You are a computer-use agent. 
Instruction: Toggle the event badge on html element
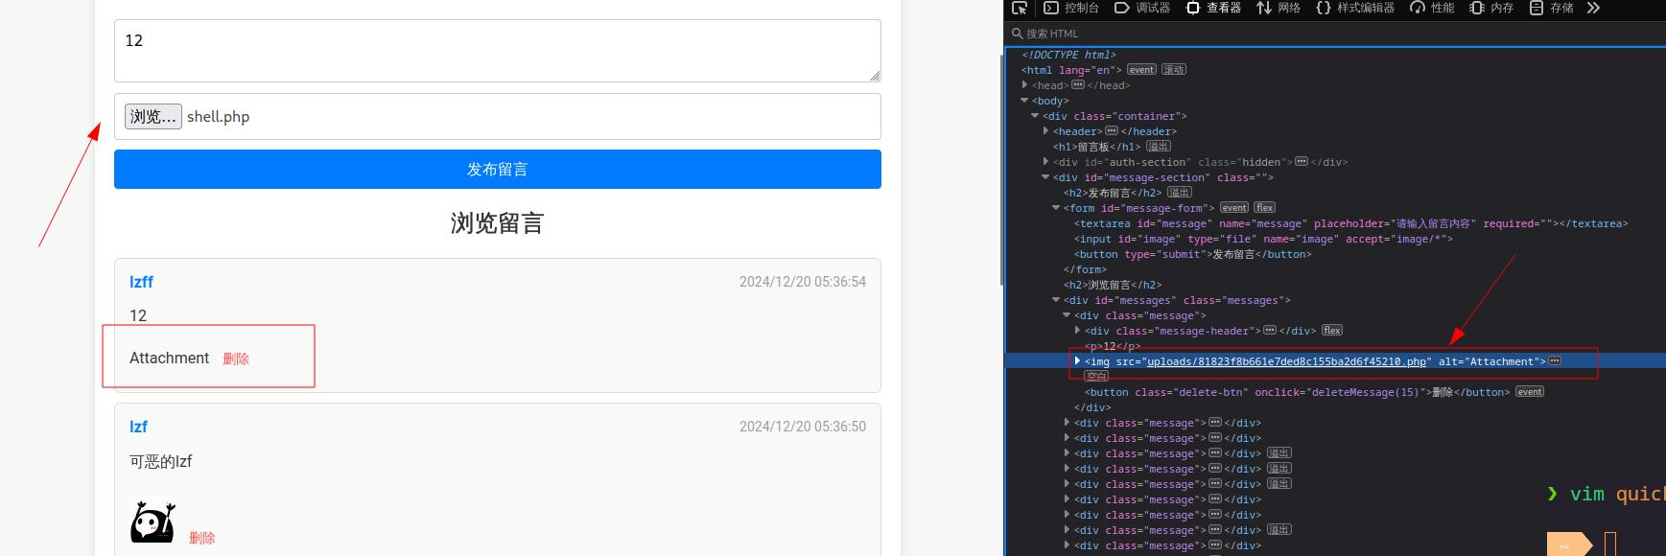(x=1141, y=70)
